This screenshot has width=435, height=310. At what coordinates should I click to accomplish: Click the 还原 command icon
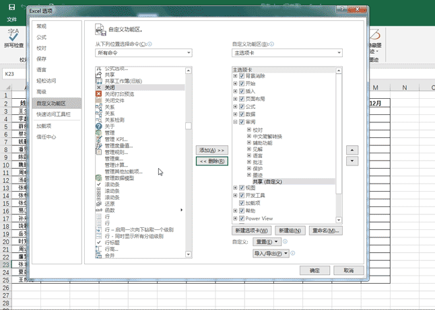pyautogui.click(x=98, y=204)
